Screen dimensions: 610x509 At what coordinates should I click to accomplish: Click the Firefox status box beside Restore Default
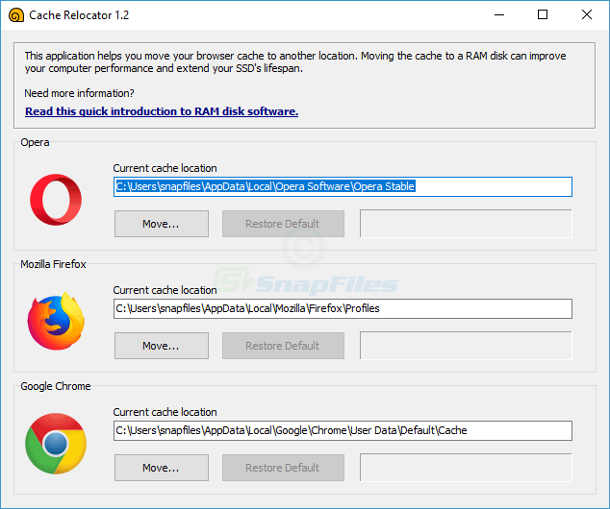[466, 346]
